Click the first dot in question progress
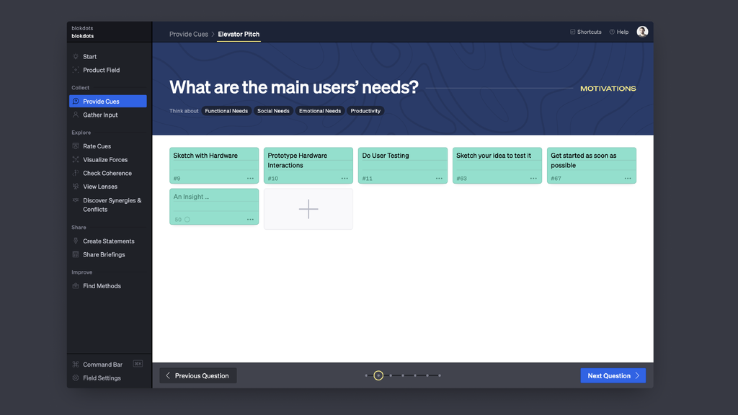The image size is (738, 415). (x=366, y=375)
